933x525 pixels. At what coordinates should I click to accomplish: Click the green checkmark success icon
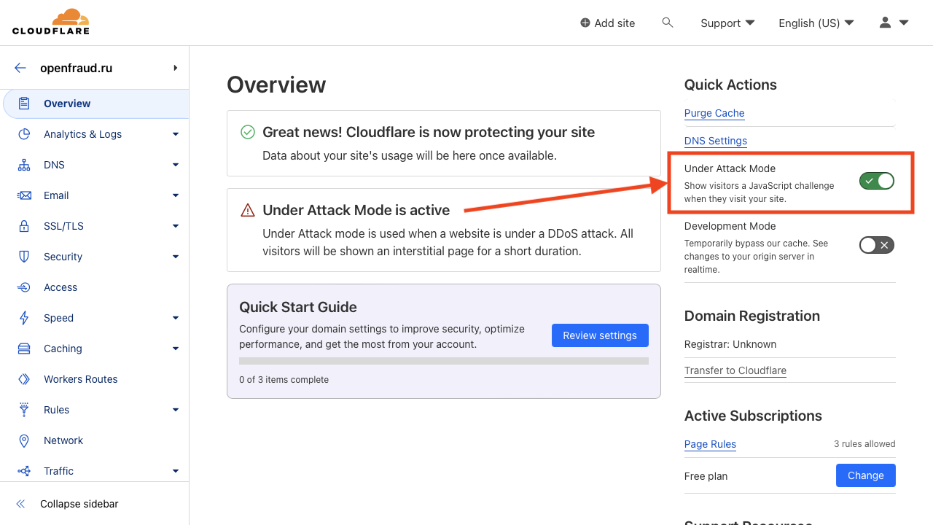point(248,132)
